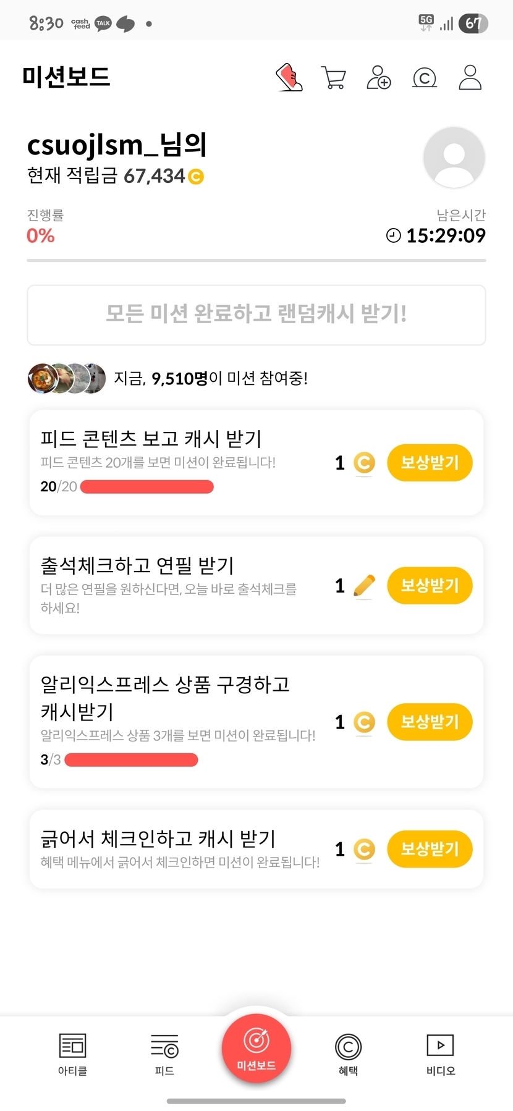Claim reward for 알리익스프레스 mission

[430, 721]
